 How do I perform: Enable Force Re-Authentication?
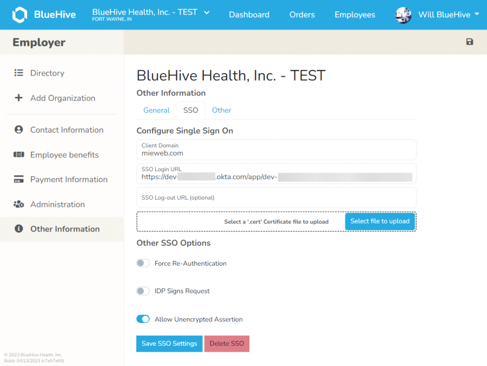[143, 263]
